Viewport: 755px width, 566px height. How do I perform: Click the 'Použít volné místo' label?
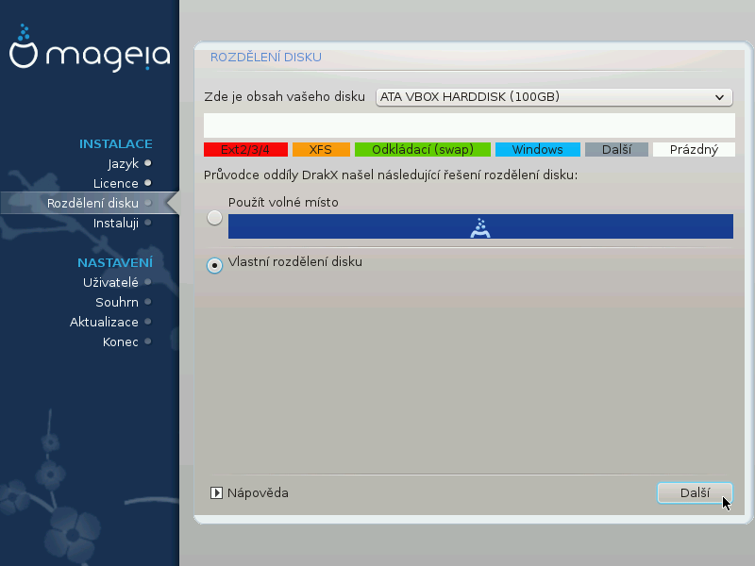tap(283, 202)
